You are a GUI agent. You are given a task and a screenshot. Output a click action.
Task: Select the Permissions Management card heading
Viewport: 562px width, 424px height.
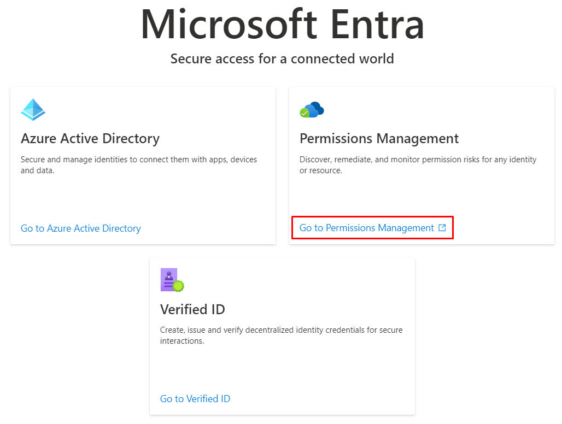[x=379, y=139]
